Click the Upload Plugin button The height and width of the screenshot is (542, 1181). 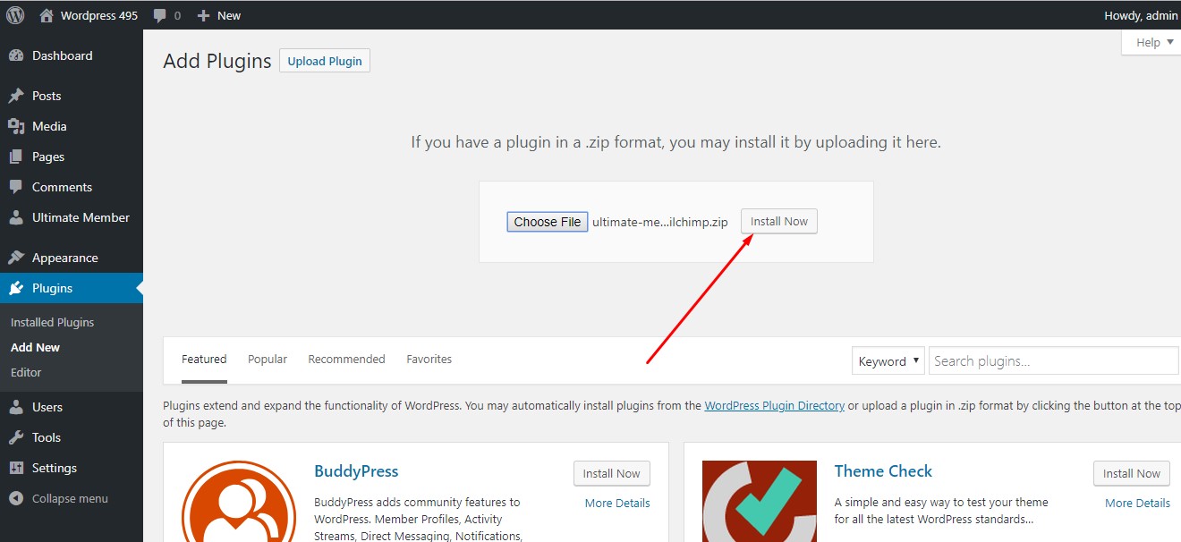[325, 61]
